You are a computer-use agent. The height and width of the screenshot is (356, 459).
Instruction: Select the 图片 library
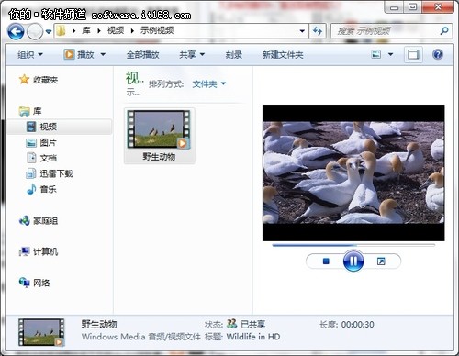click(x=48, y=142)
